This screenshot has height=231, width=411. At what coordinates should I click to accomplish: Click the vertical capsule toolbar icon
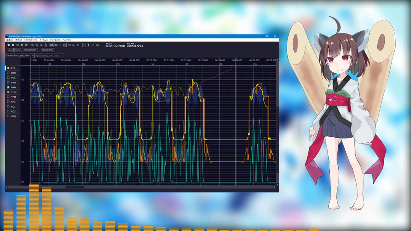88,45
